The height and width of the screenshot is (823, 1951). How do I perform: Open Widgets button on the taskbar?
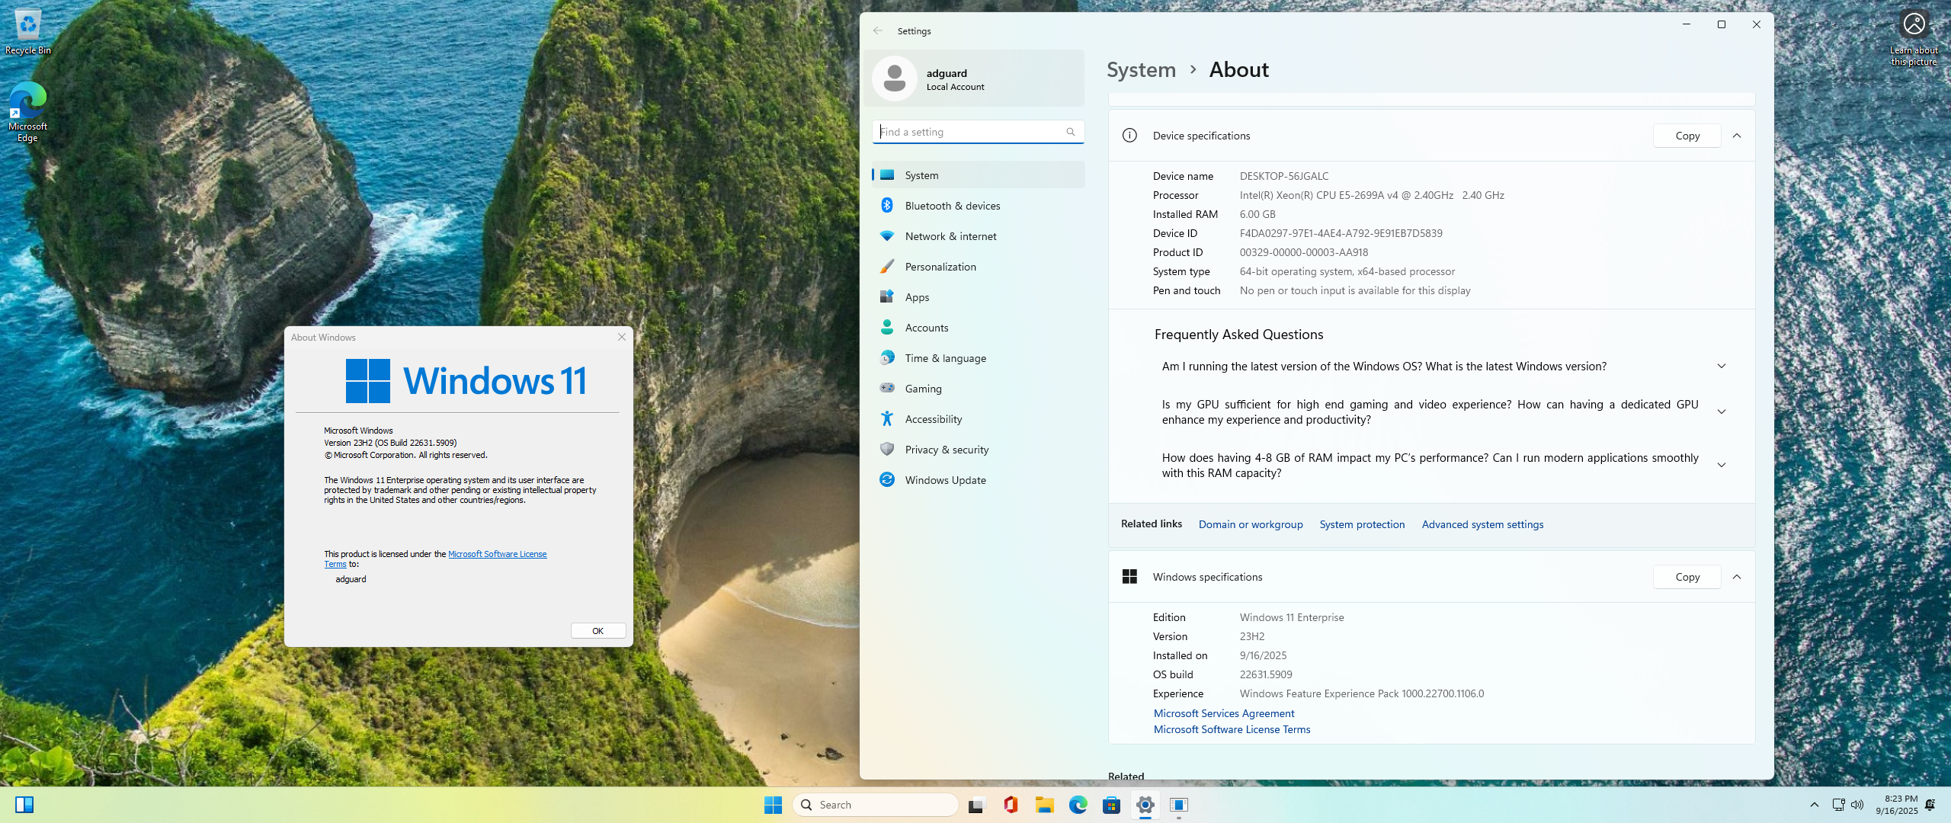(x=24, y=805)
